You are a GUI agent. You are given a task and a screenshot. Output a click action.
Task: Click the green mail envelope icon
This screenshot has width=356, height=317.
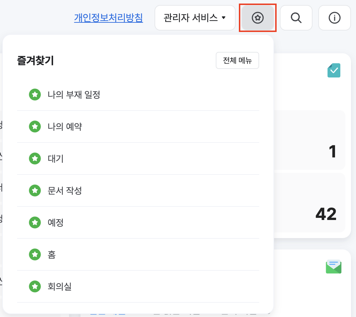[x=334, y=267]
